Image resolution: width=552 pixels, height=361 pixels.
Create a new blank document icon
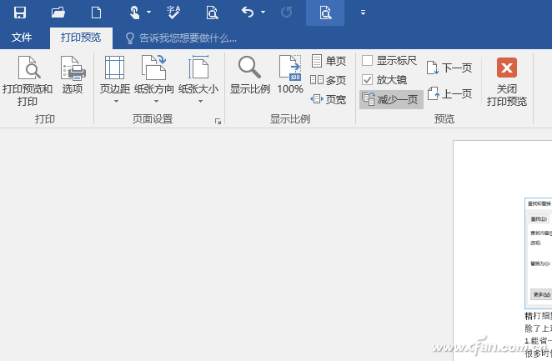coord(96,13)
